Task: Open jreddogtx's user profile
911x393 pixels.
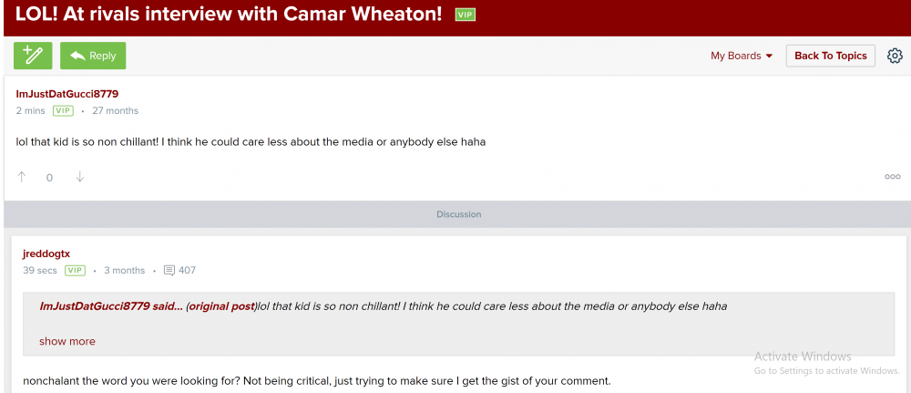Action: (x=46, y=253)
